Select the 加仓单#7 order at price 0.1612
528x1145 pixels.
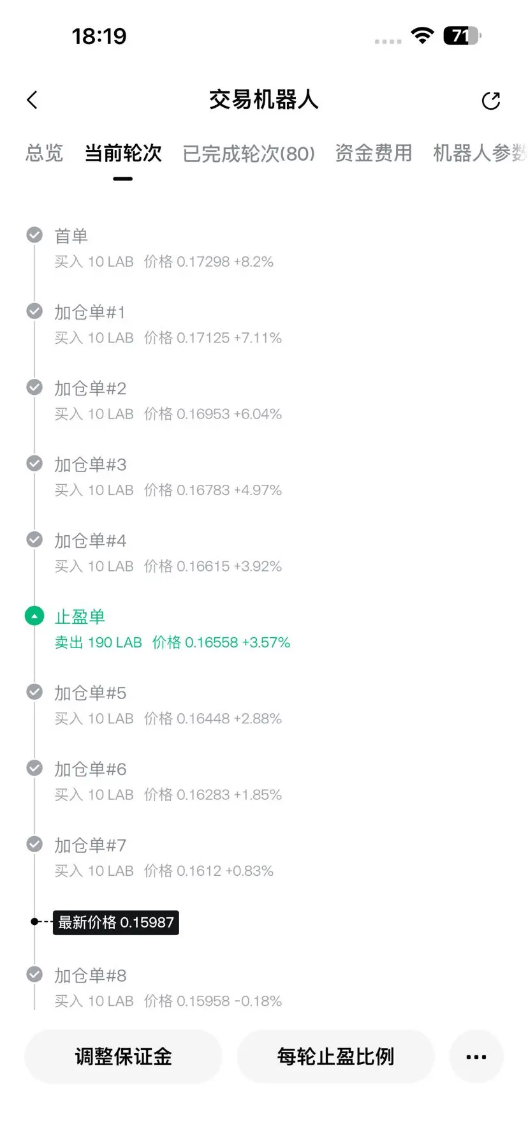click(x=164, y=858)
